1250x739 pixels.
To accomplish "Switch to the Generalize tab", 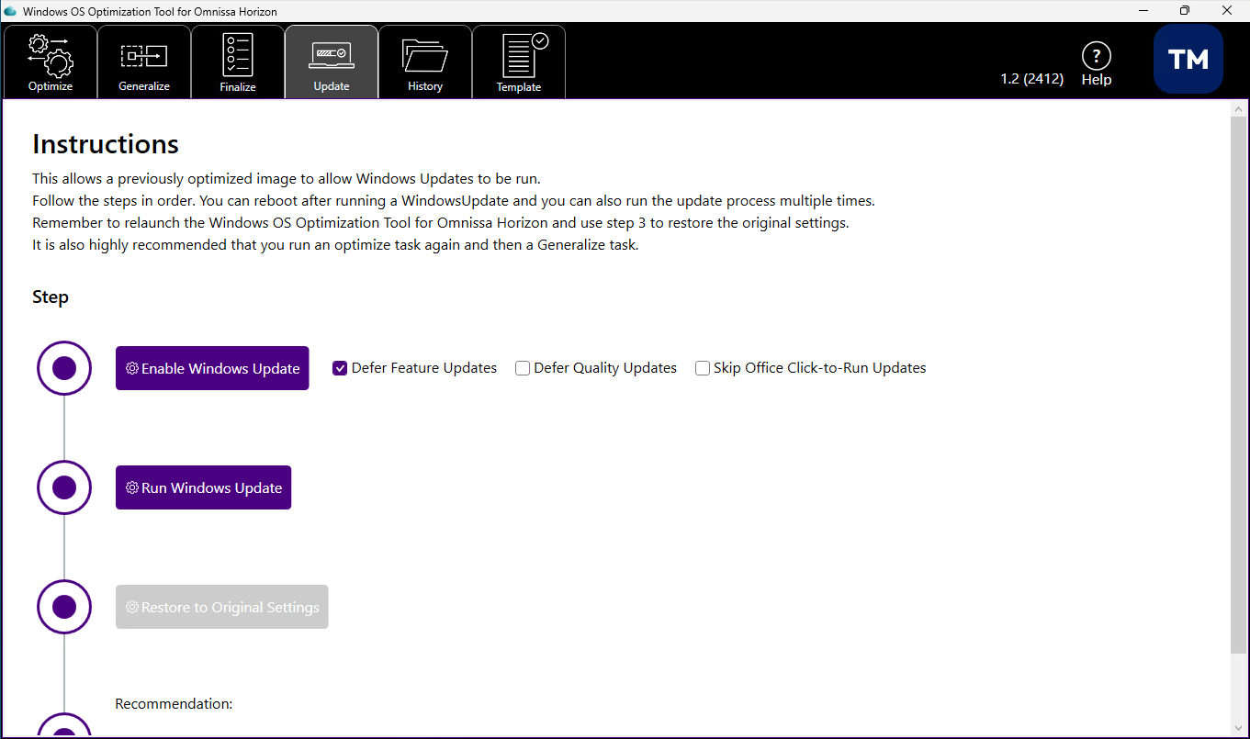I will [144, 62].
